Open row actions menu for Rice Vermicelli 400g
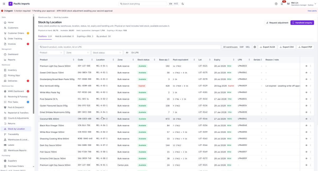 [x=310, y=86]
